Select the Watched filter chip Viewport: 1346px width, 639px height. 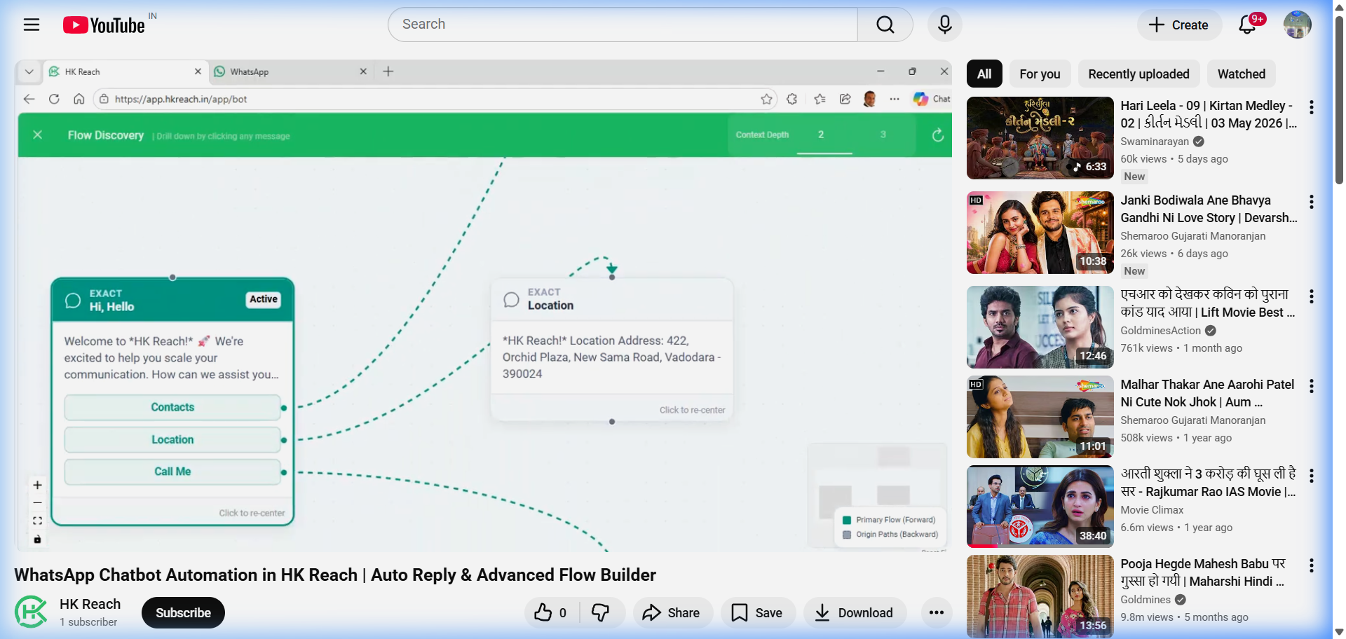[1241, 74]
